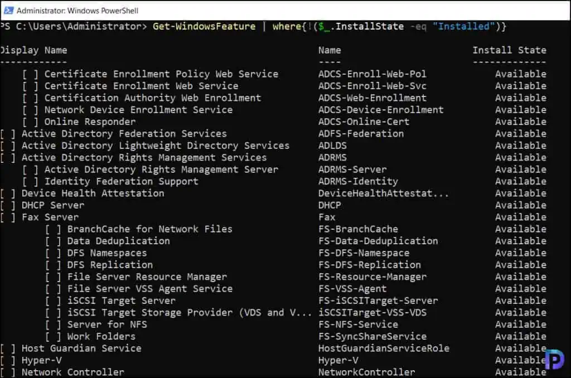Click the PS C:\Users\Administrator> prompt
Image resolution: width=571 pixels, height=378 pixels.
[x=74, y=26]
